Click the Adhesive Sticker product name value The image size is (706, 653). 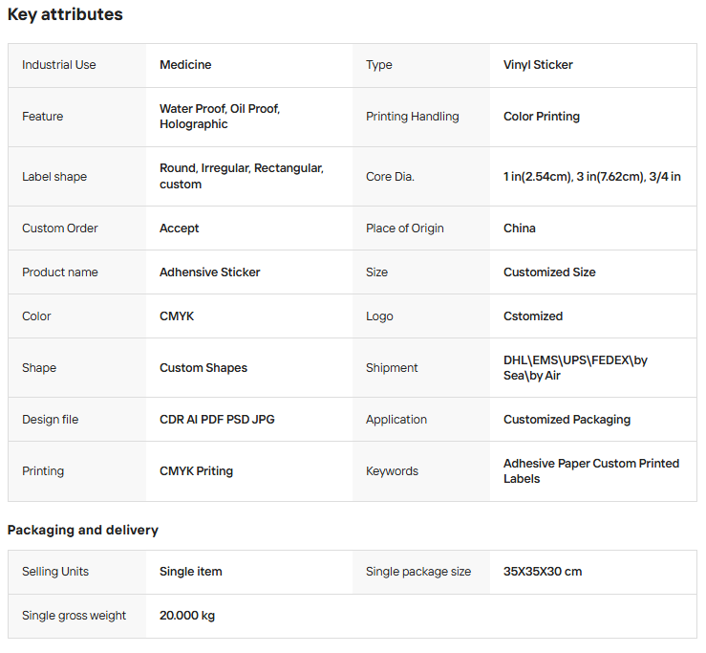(209, 272)
